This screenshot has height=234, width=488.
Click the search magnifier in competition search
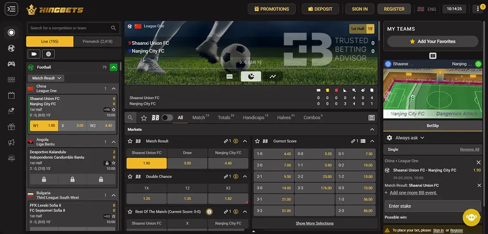pos(113,28)
